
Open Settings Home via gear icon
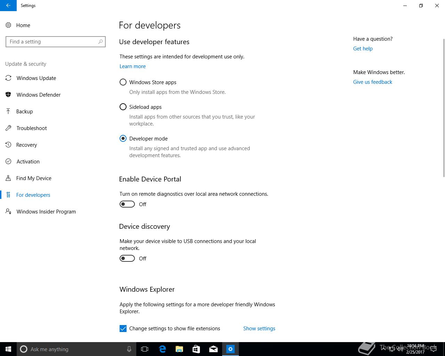[8, 25]
